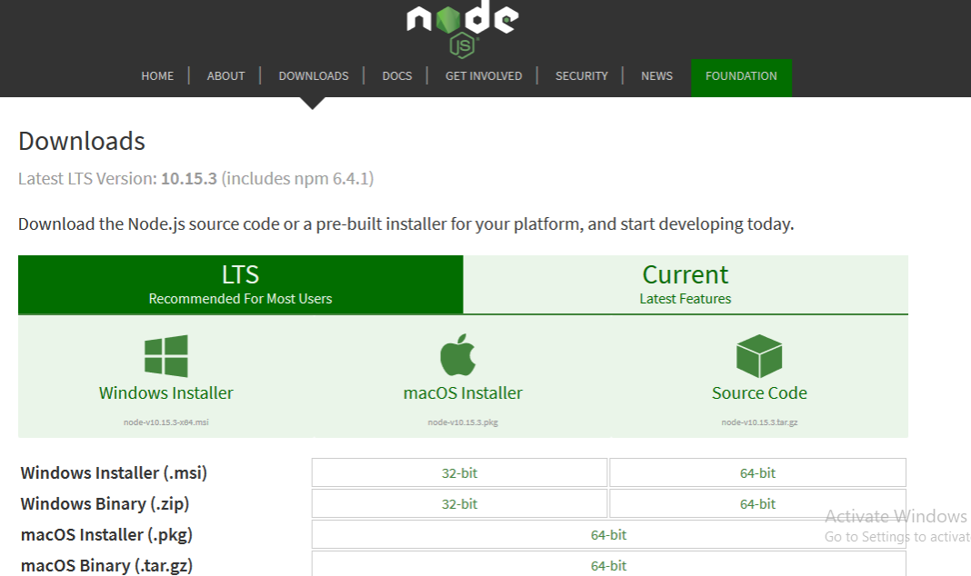Click the Windows logo icon
This screenshot has width=971, height=576.
pos(166,356)
